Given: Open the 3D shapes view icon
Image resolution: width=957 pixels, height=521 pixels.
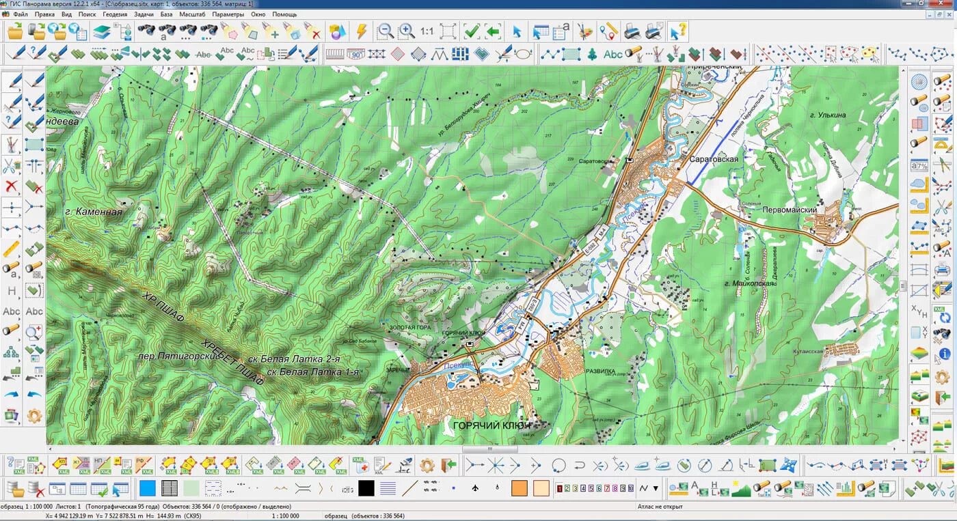Looking at the screenshot, I should pos(336,31).
